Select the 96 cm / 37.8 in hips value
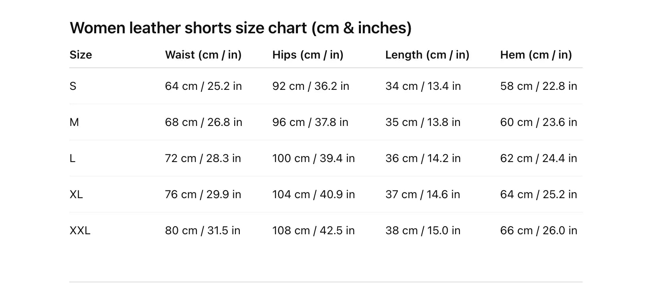This screenshot has width=648, height=284. click(x=310, y=122)
